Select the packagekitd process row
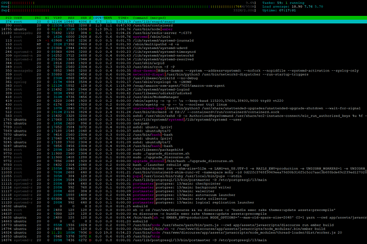The image size is (367, 244). click(x=183, y=150)
